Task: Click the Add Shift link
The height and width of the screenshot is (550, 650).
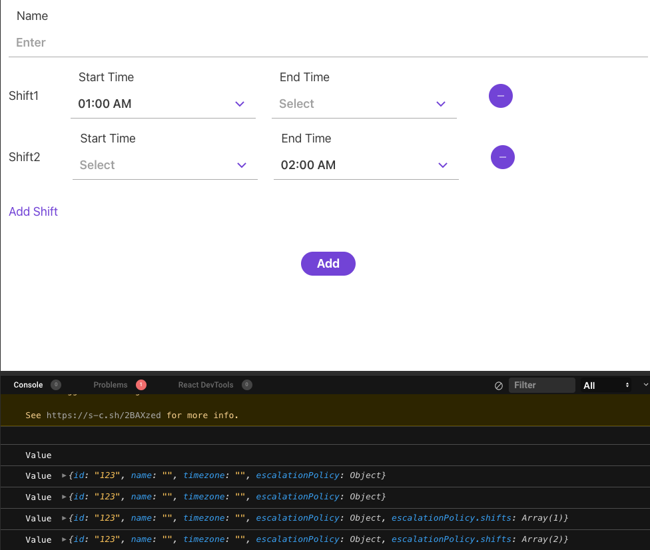Action: click(x=33, y=211)
